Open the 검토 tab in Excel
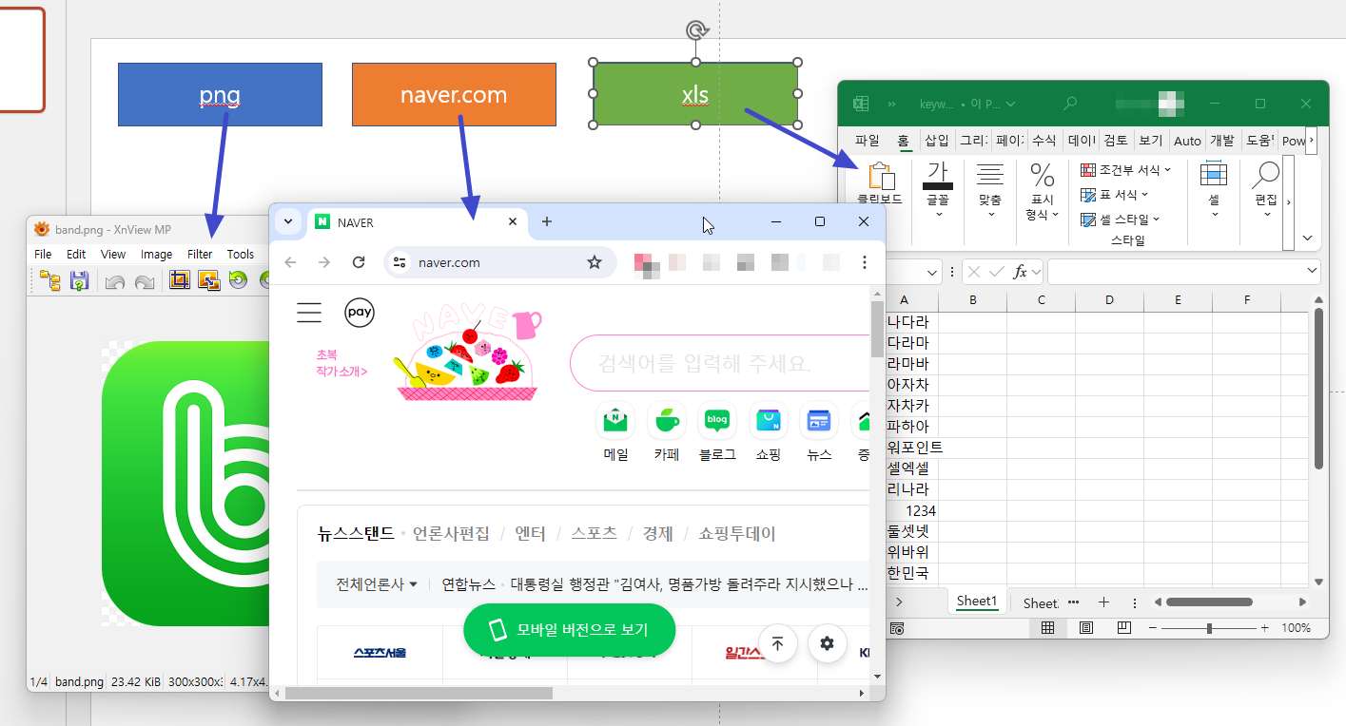Image resolution: width=1346 pixels, height=726 pixels. 1115,141
